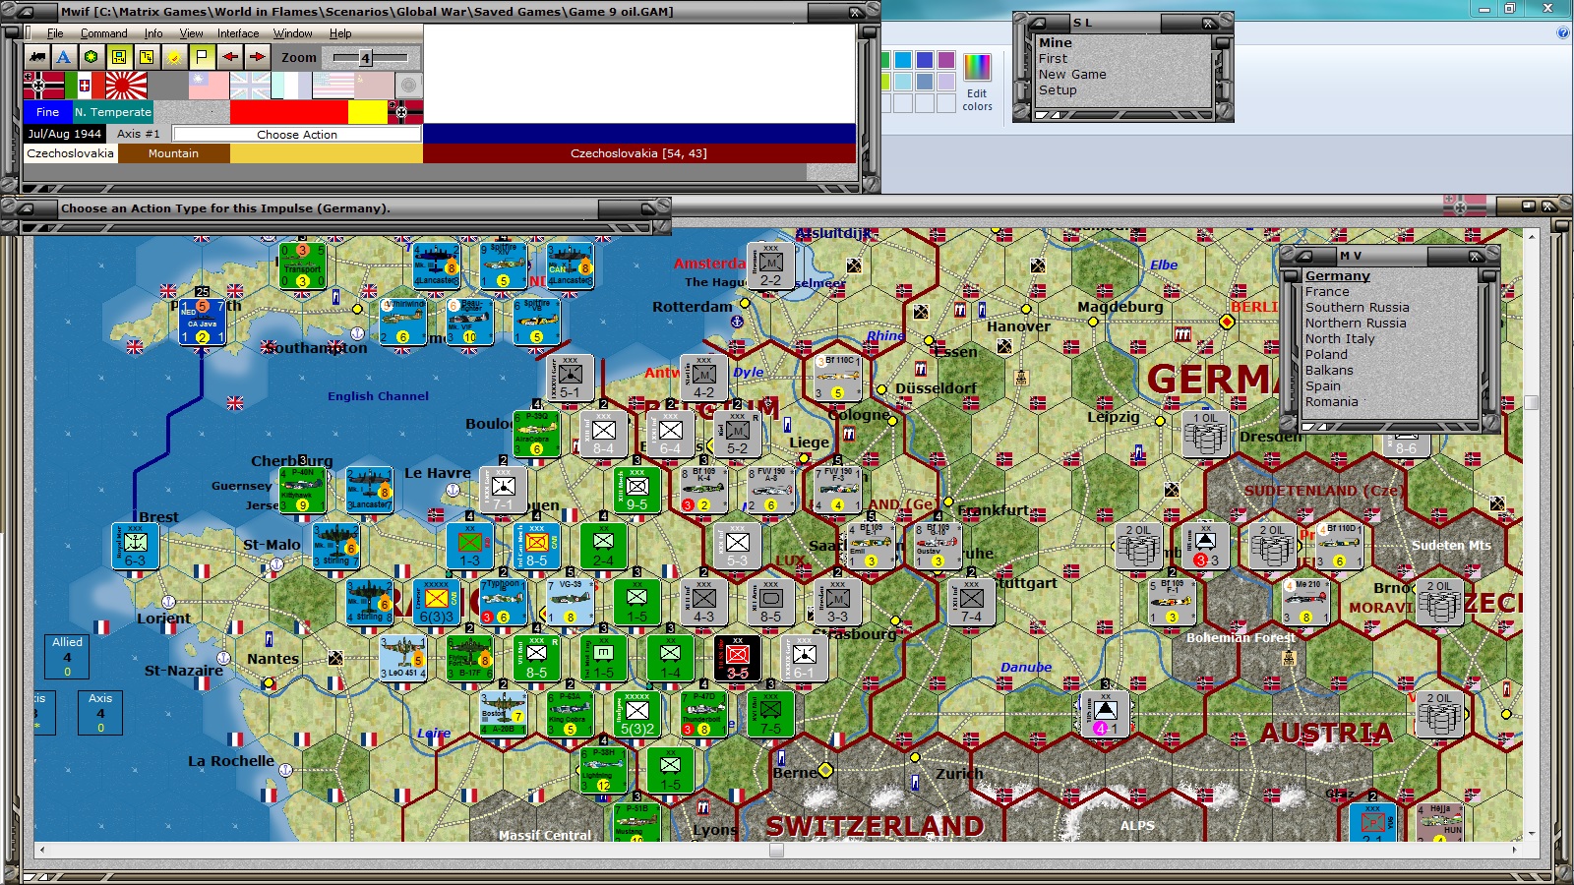Pick the bright cyan color swatch in Paint
Image resolution: width=1574 pixels, height=885 pixels.
tap(903, 60)
